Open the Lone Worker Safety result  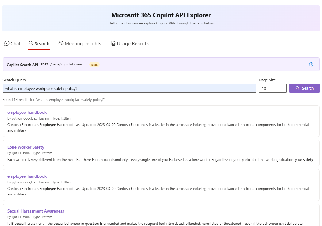26,147
